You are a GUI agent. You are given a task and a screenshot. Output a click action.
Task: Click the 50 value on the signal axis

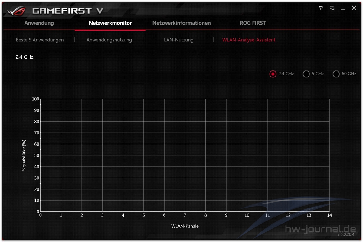pos(37,155)
